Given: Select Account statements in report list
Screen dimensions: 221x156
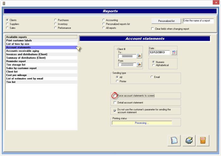Looking at the screenshot, I should 41,47.
